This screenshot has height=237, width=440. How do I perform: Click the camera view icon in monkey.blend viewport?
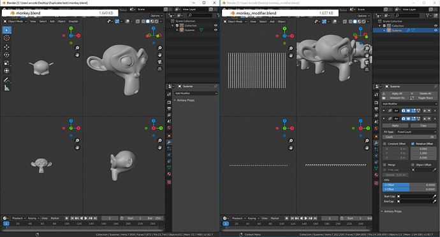click(159, 62)
